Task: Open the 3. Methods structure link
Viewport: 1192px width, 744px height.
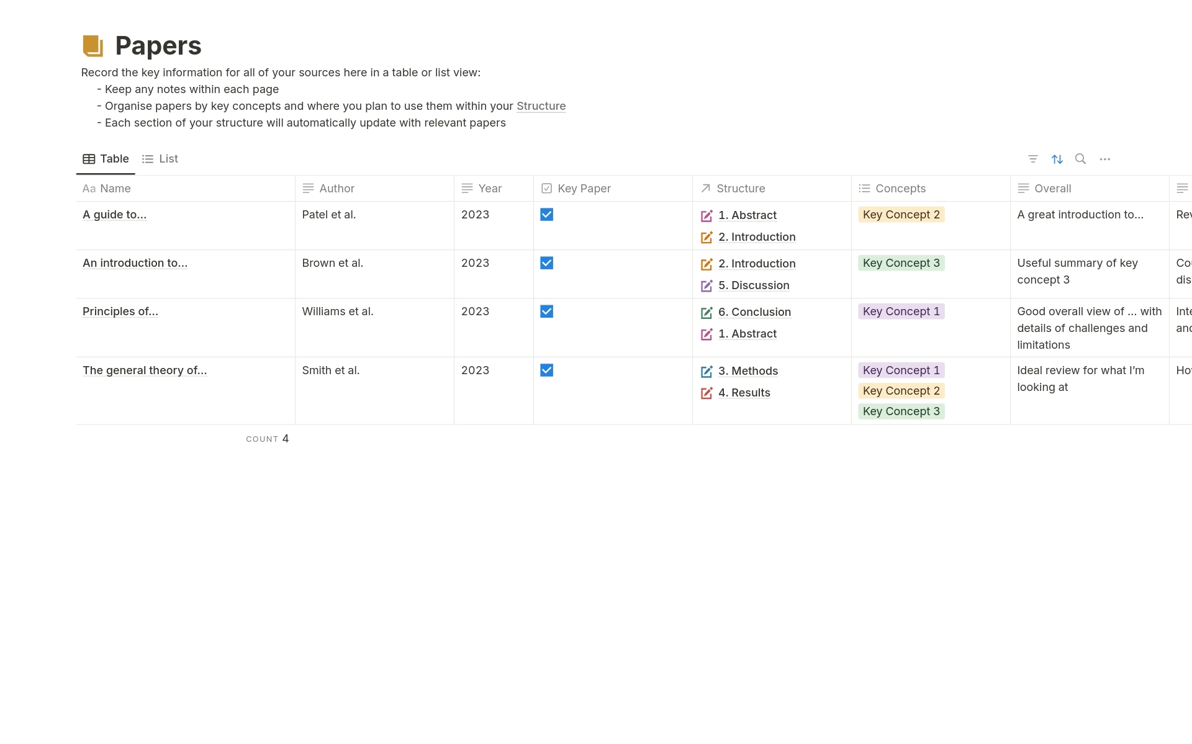Action: click(x=748, y=371)
